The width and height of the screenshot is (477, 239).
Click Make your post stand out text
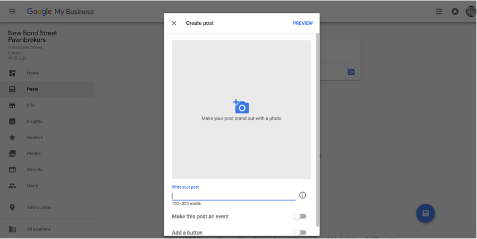(241, 118)
